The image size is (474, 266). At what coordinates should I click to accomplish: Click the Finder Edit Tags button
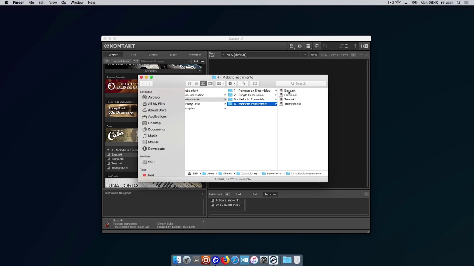(x=255, y=83)
